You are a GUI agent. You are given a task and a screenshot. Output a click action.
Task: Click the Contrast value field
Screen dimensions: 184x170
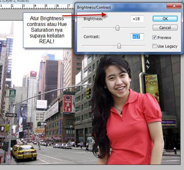pos(137,37)
